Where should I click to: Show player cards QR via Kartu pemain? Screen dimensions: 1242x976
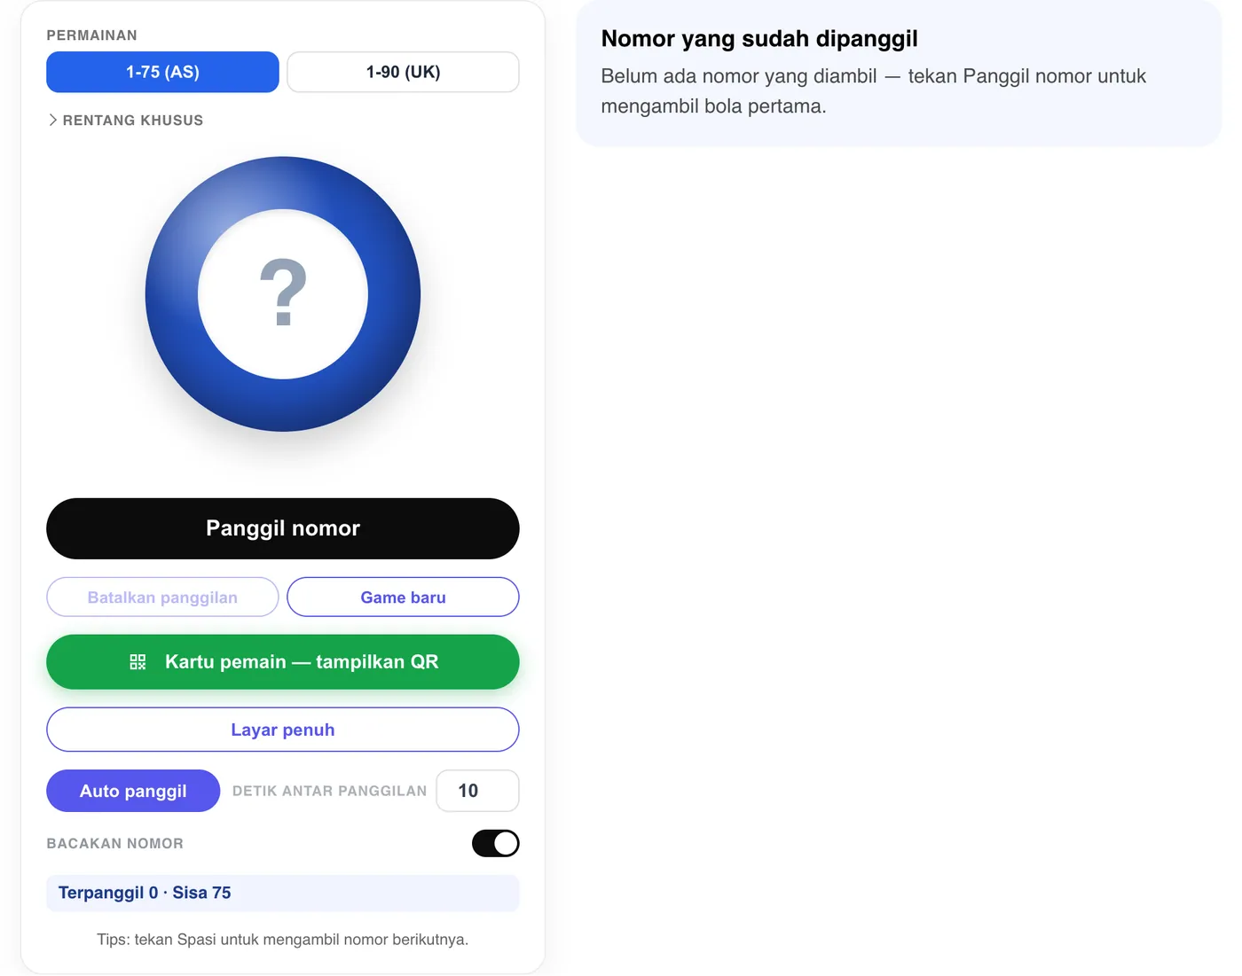point(283,662)
